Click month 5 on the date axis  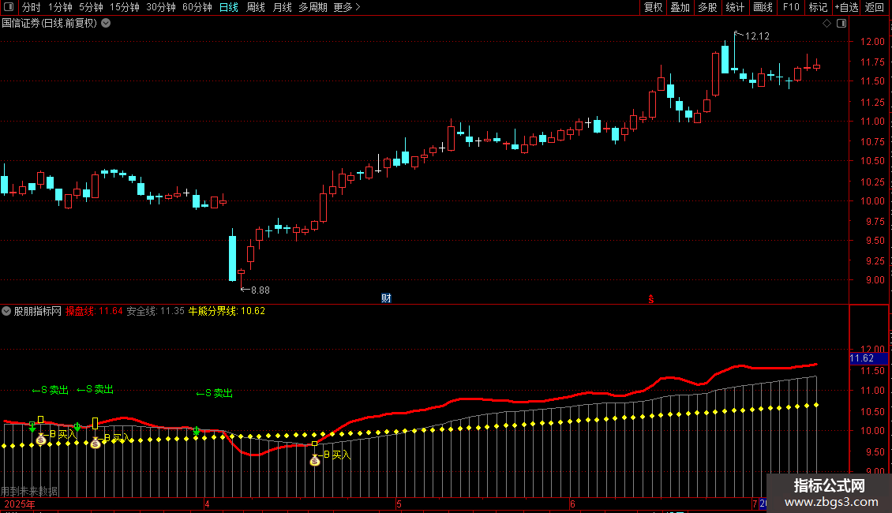point(399,504)
